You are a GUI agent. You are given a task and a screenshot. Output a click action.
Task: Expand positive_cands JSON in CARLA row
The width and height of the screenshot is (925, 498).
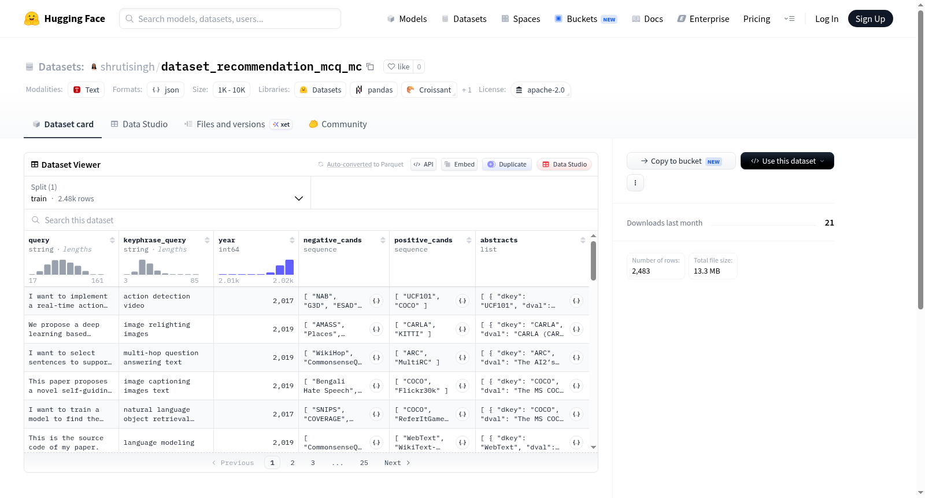[x=462, y=329]
